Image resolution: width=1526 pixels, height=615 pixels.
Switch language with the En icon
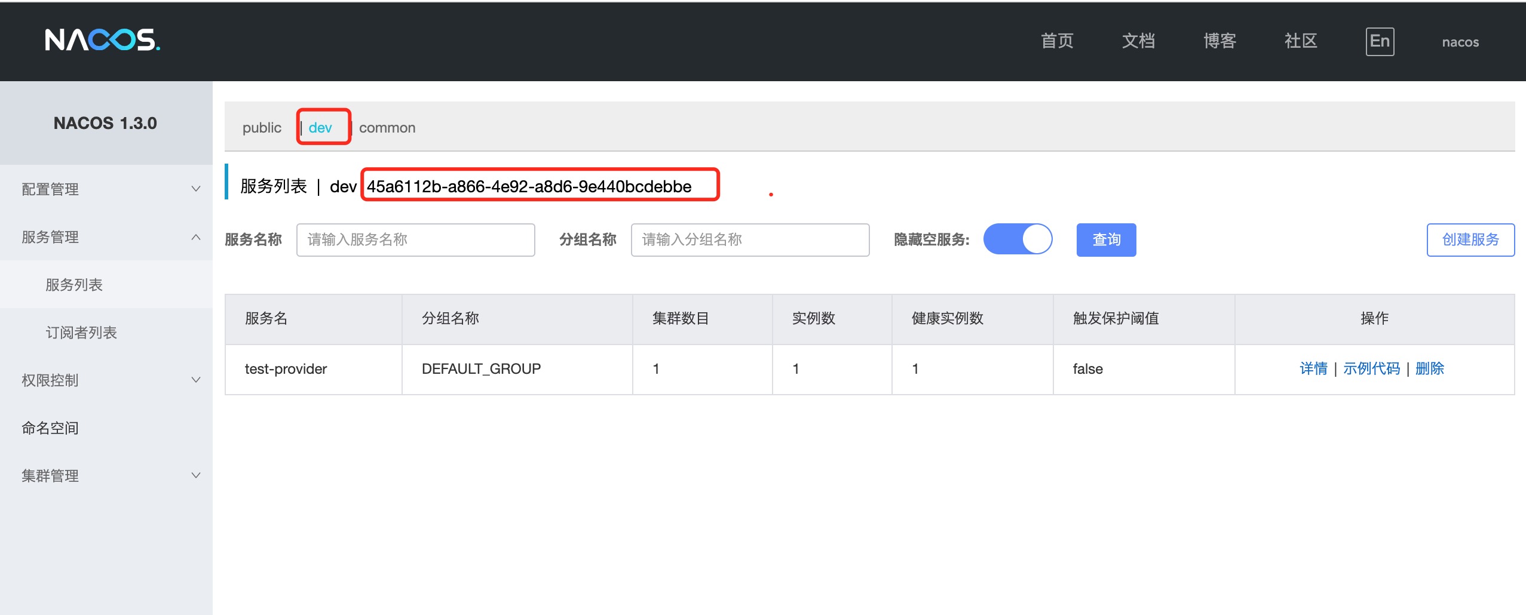(1380, 42)
